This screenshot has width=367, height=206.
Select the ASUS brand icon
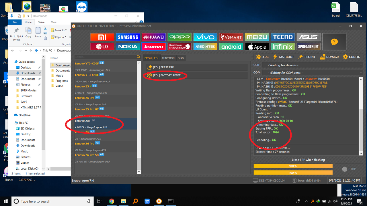(309, 37)
